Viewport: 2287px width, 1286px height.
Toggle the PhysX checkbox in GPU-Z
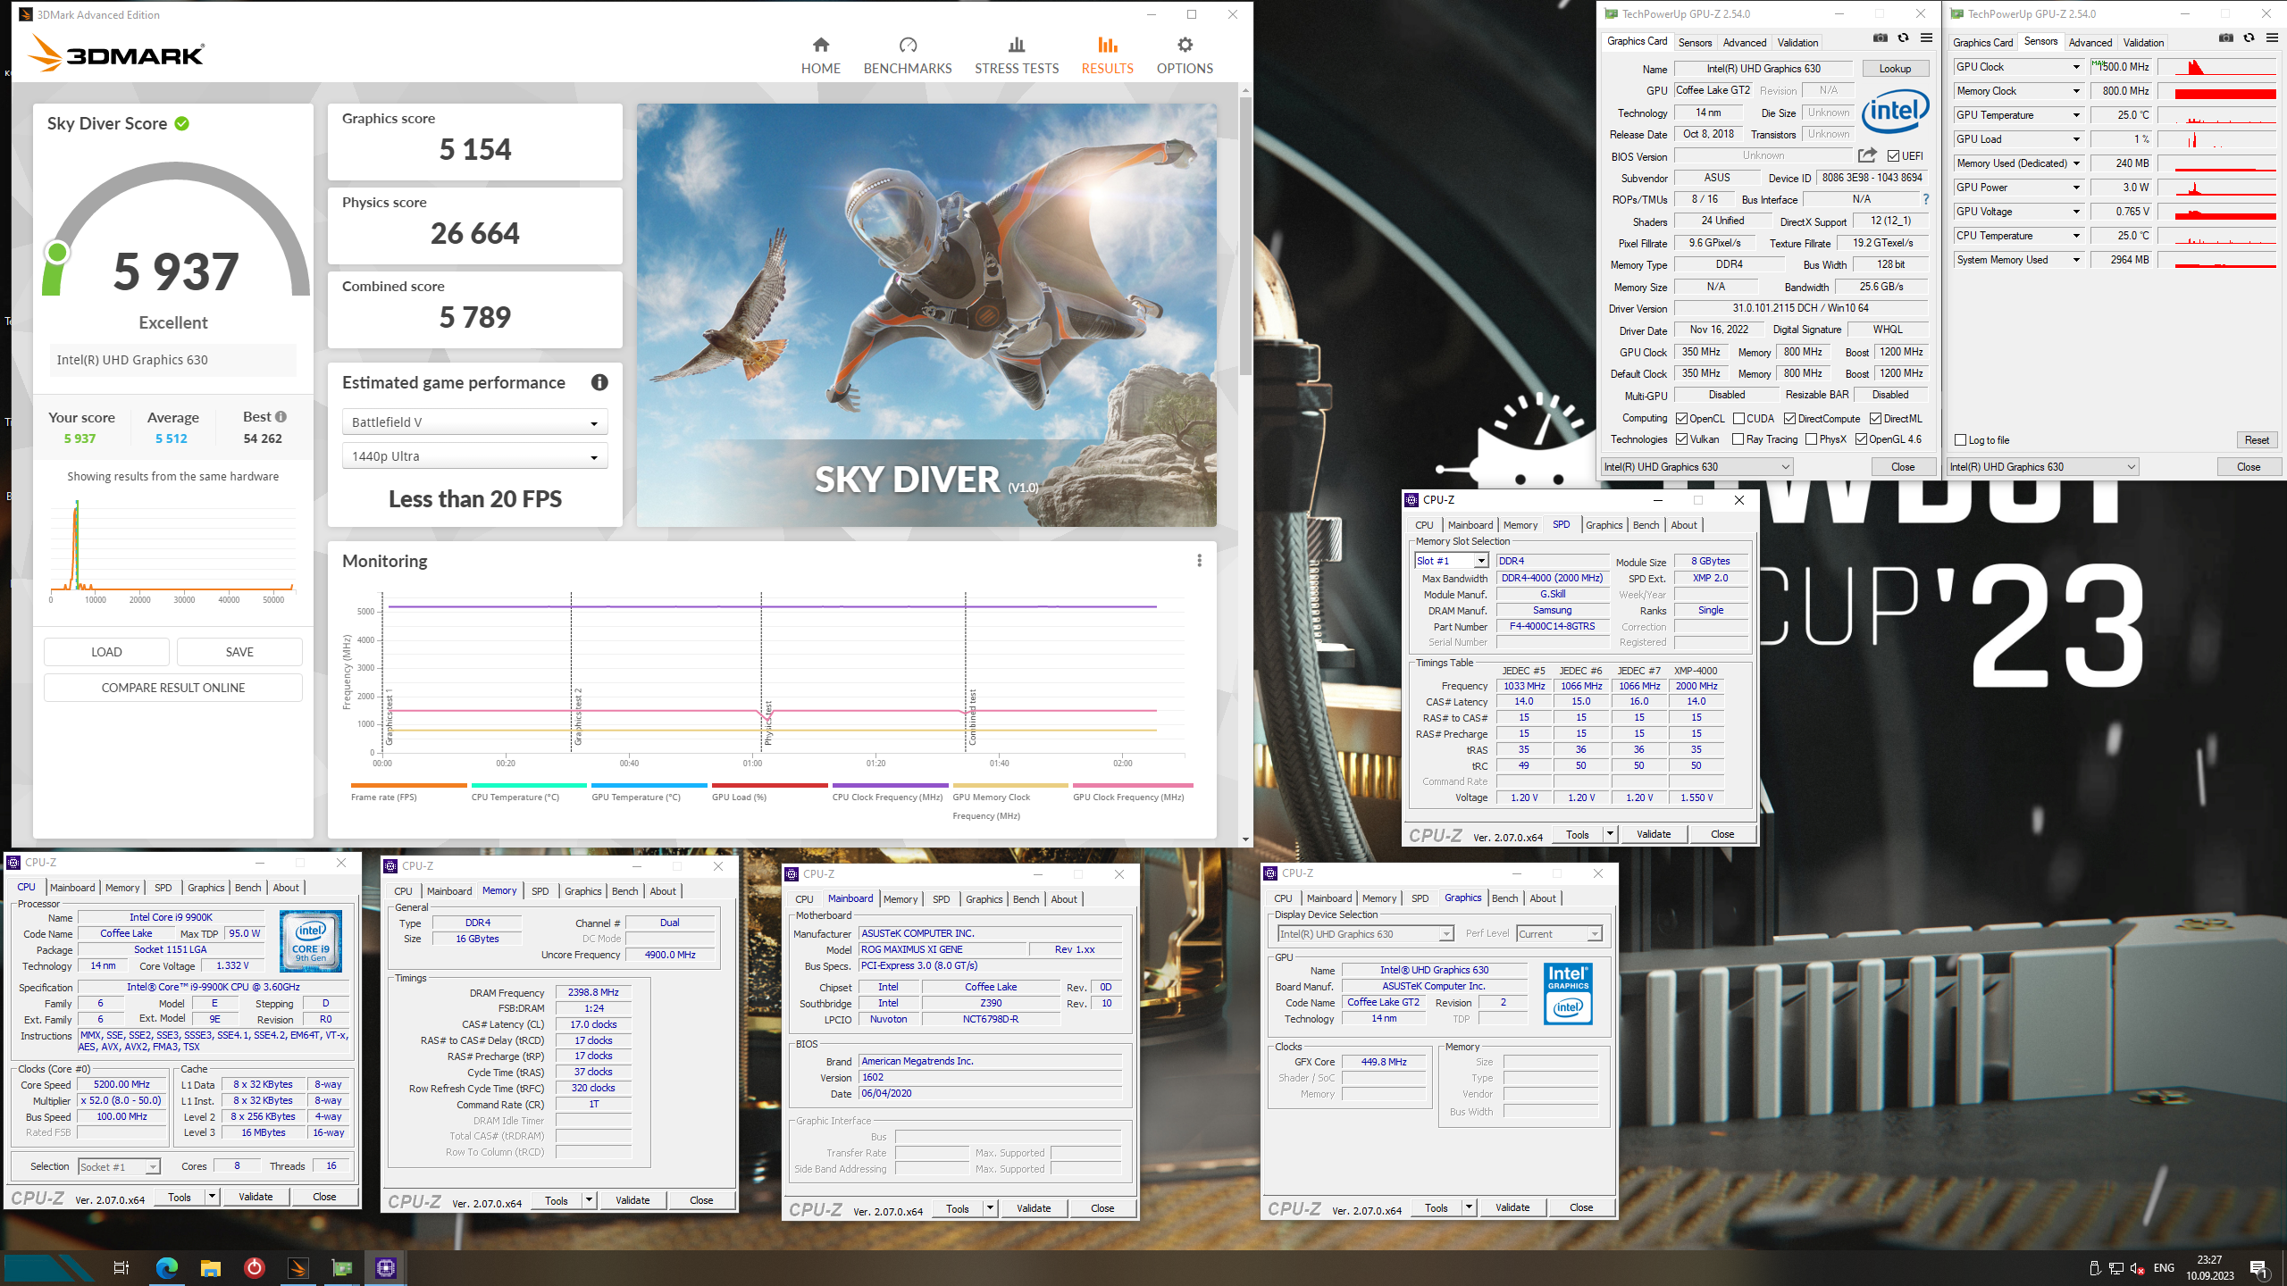point(1811,439)
